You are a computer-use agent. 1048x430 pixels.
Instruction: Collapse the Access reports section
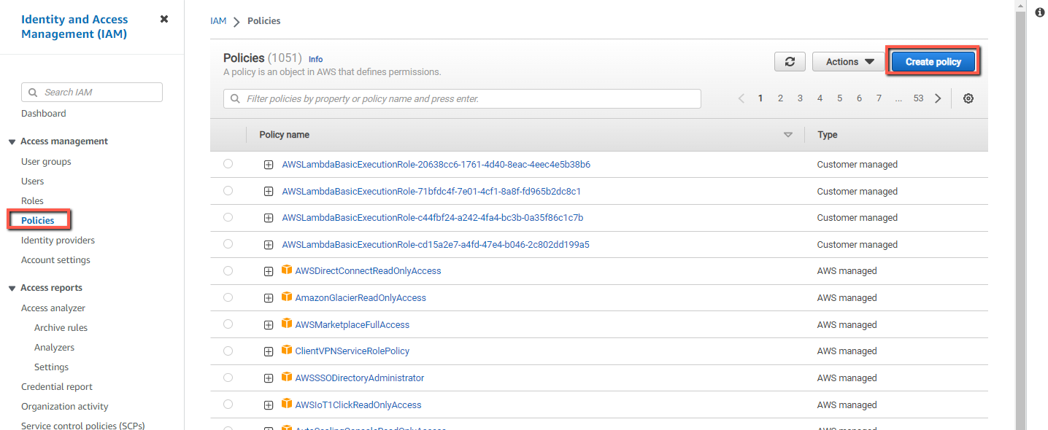12,289
